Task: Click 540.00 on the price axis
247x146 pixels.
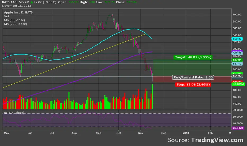Action: 237,70
